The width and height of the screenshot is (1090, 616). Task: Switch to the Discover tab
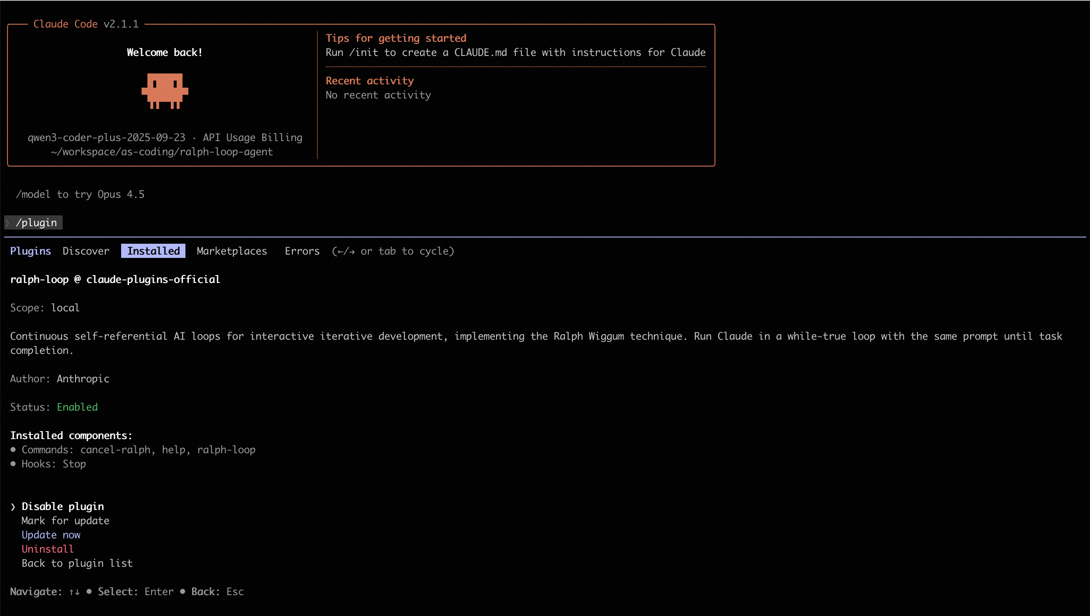coord(86,251)
